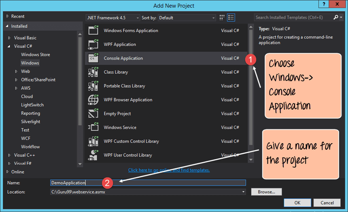Open the .NET Framework 4.5 version dropdown
The image size is (348, 212).
pyautogui.click(x=112, y=18)
